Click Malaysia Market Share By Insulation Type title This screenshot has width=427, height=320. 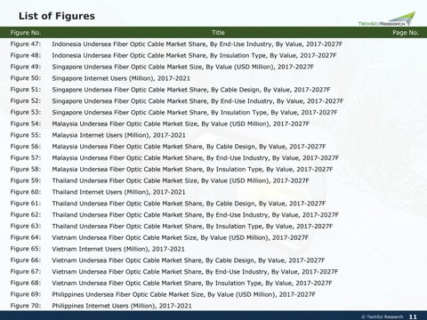(192, 169)
